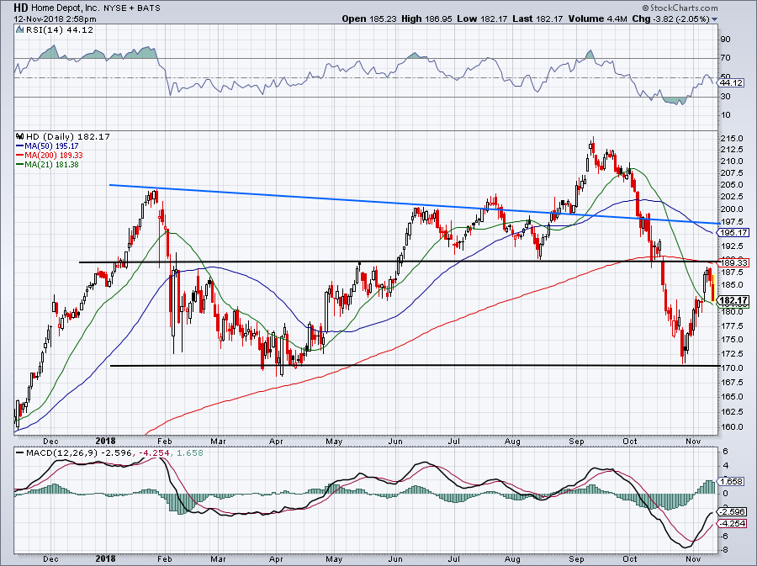Click the blue MA(50) legend line swatch
Image resolution: width=757 pixels, height=566 pixels.
click(x=19, y=146)
